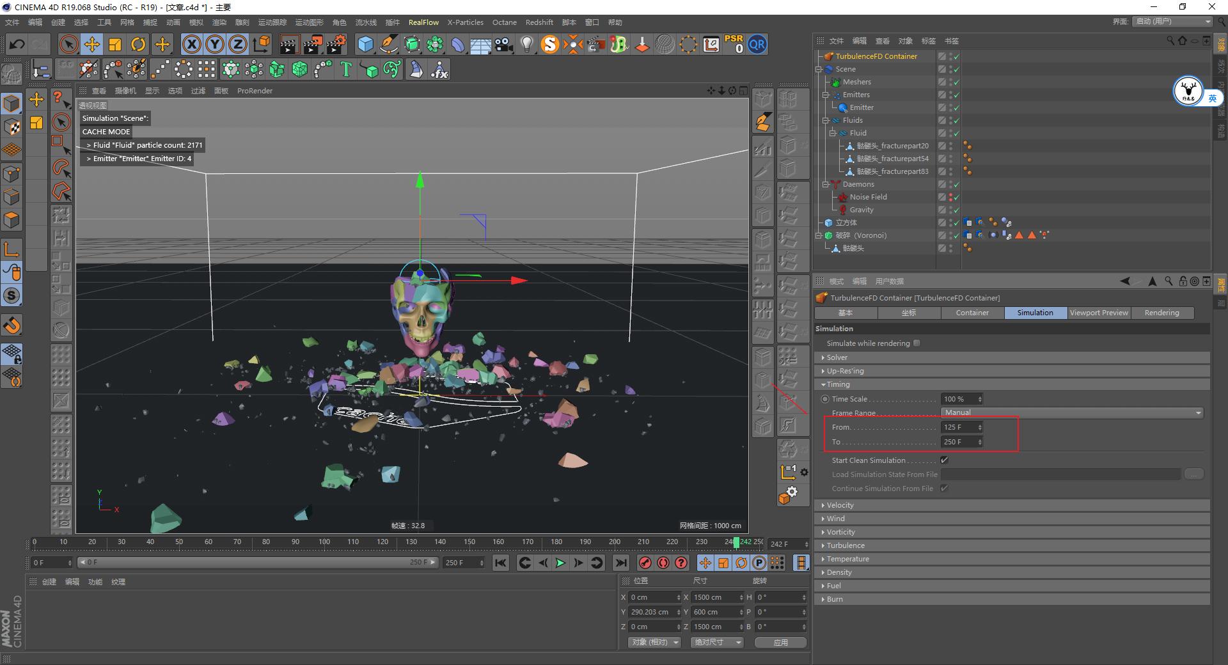Open the Sketch and Toon 'S' icon
Viewport: 1228px width, 665px height.
pyautogui.click(x=549, y=44)
